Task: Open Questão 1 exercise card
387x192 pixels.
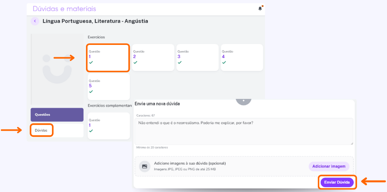Action: click(x=108, y=58)
